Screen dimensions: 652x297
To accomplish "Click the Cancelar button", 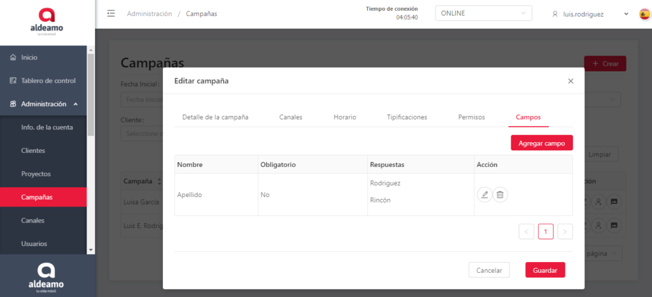I will pos(489,270).
